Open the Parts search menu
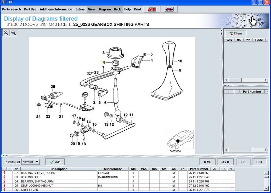Viewport: 271px width, 193px height. [12, 9]
